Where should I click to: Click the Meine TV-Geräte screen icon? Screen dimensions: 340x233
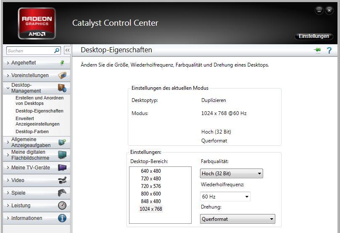click(62, 168)
